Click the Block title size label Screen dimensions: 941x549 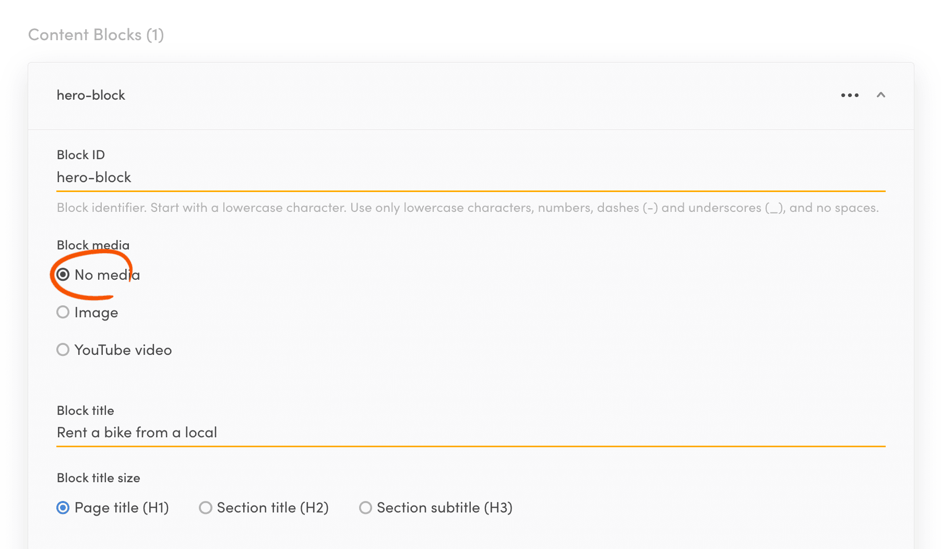tap(99, 478)
